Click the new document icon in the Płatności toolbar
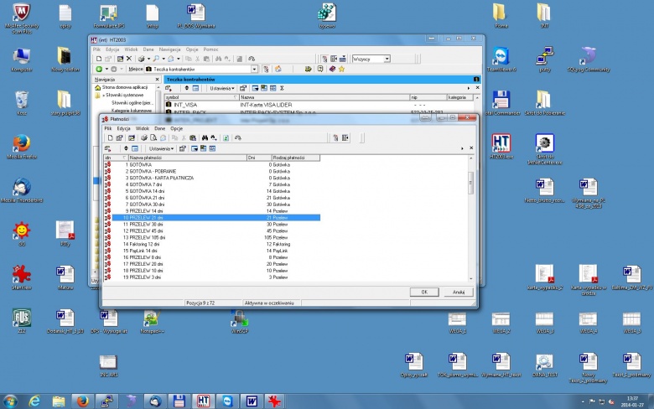 click(x=110, y=138)
